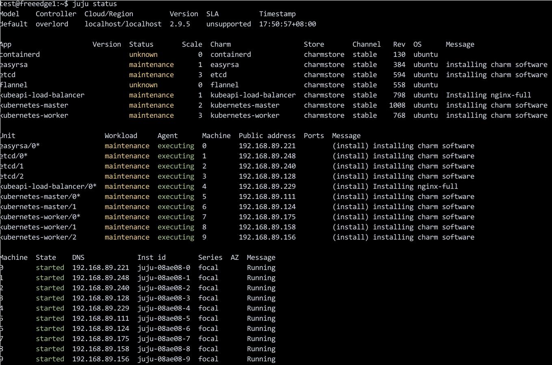Screen dimensions: 552x365
Task: Select the 'overlord' controller name
Action: (x=52, y=24)
